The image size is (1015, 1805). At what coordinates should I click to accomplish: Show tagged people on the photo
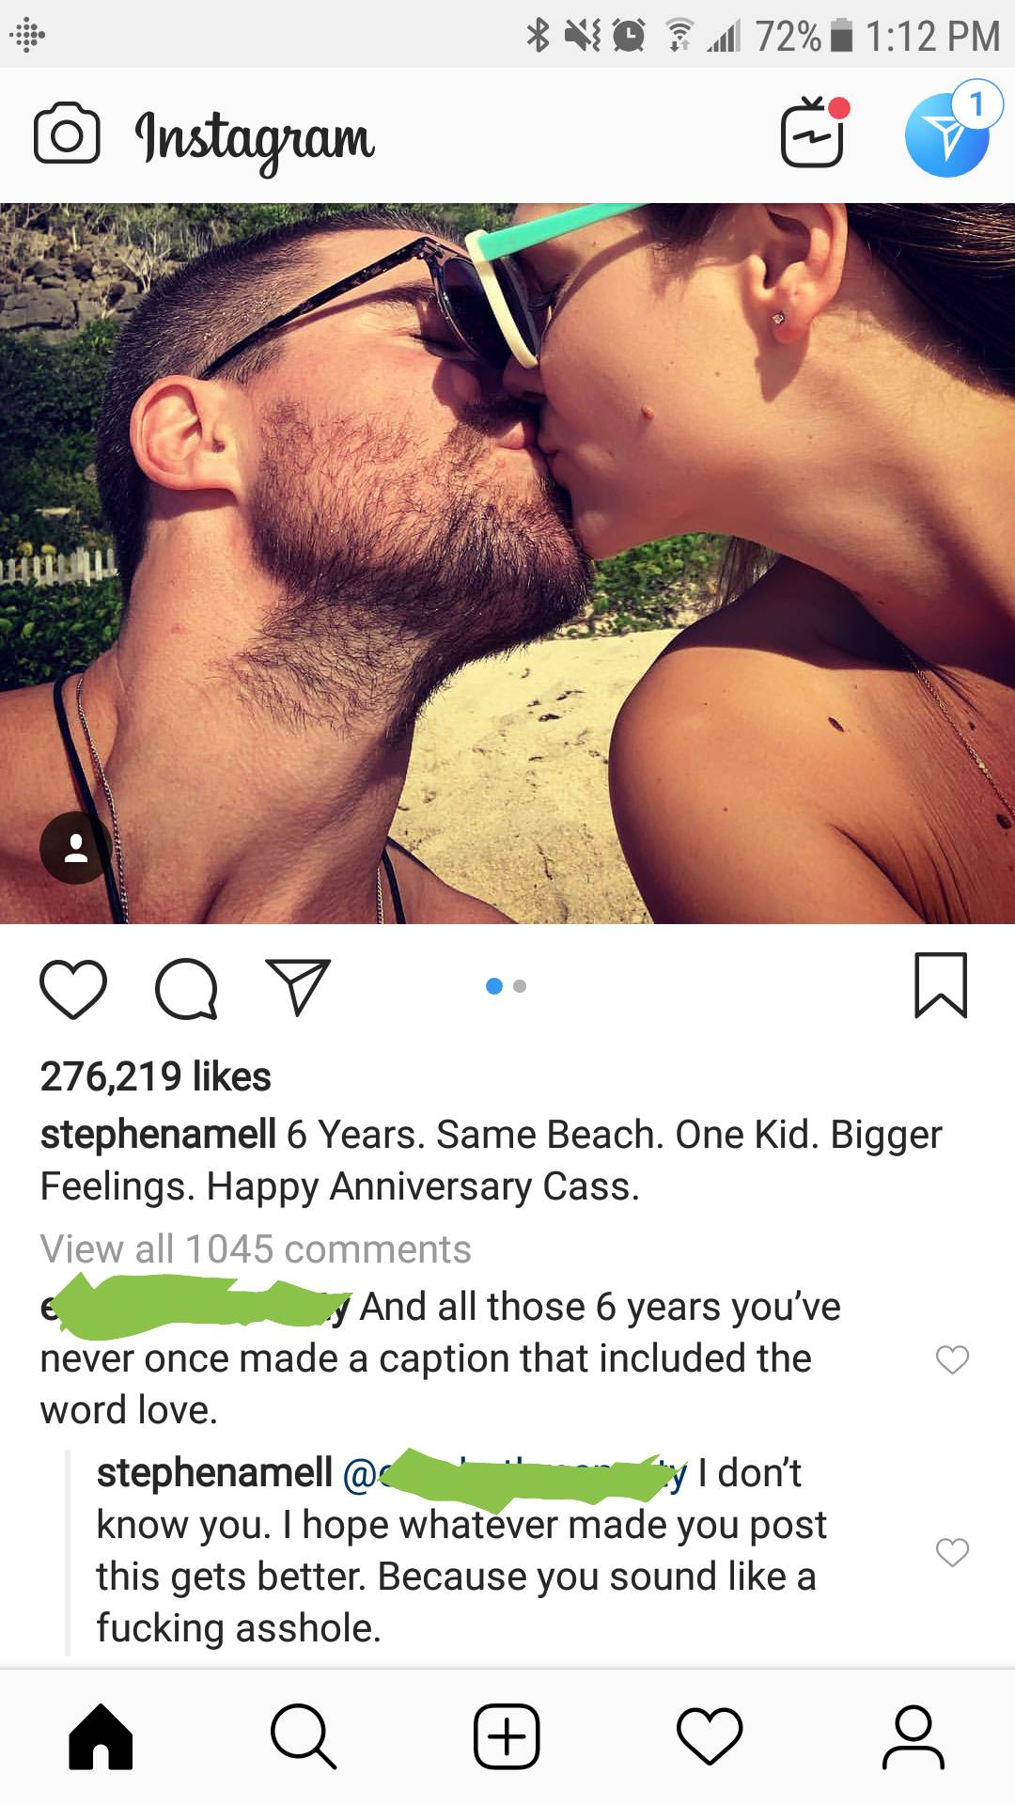(75, 848)
